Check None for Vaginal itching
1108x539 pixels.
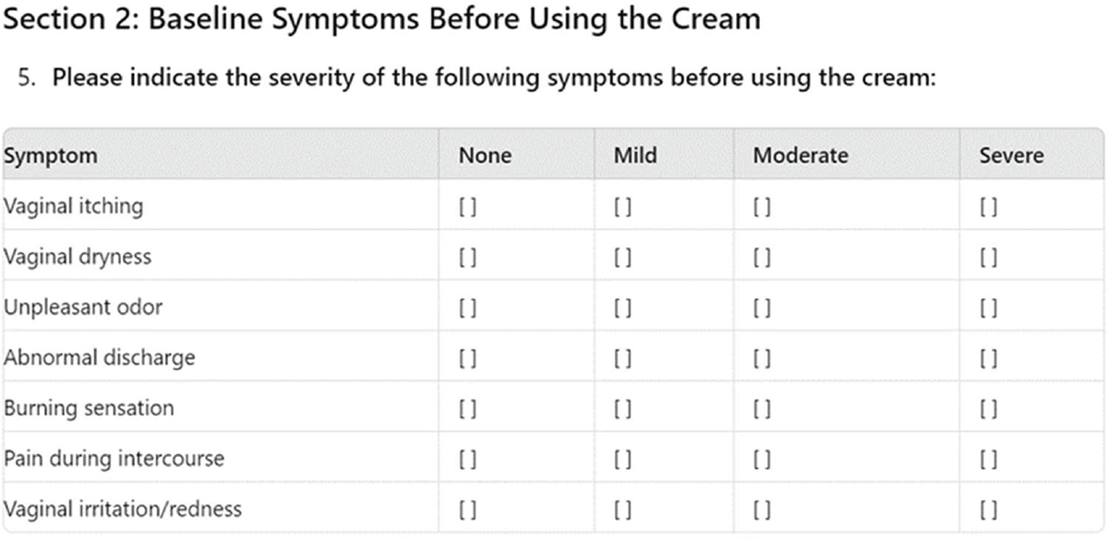point(466,207)
